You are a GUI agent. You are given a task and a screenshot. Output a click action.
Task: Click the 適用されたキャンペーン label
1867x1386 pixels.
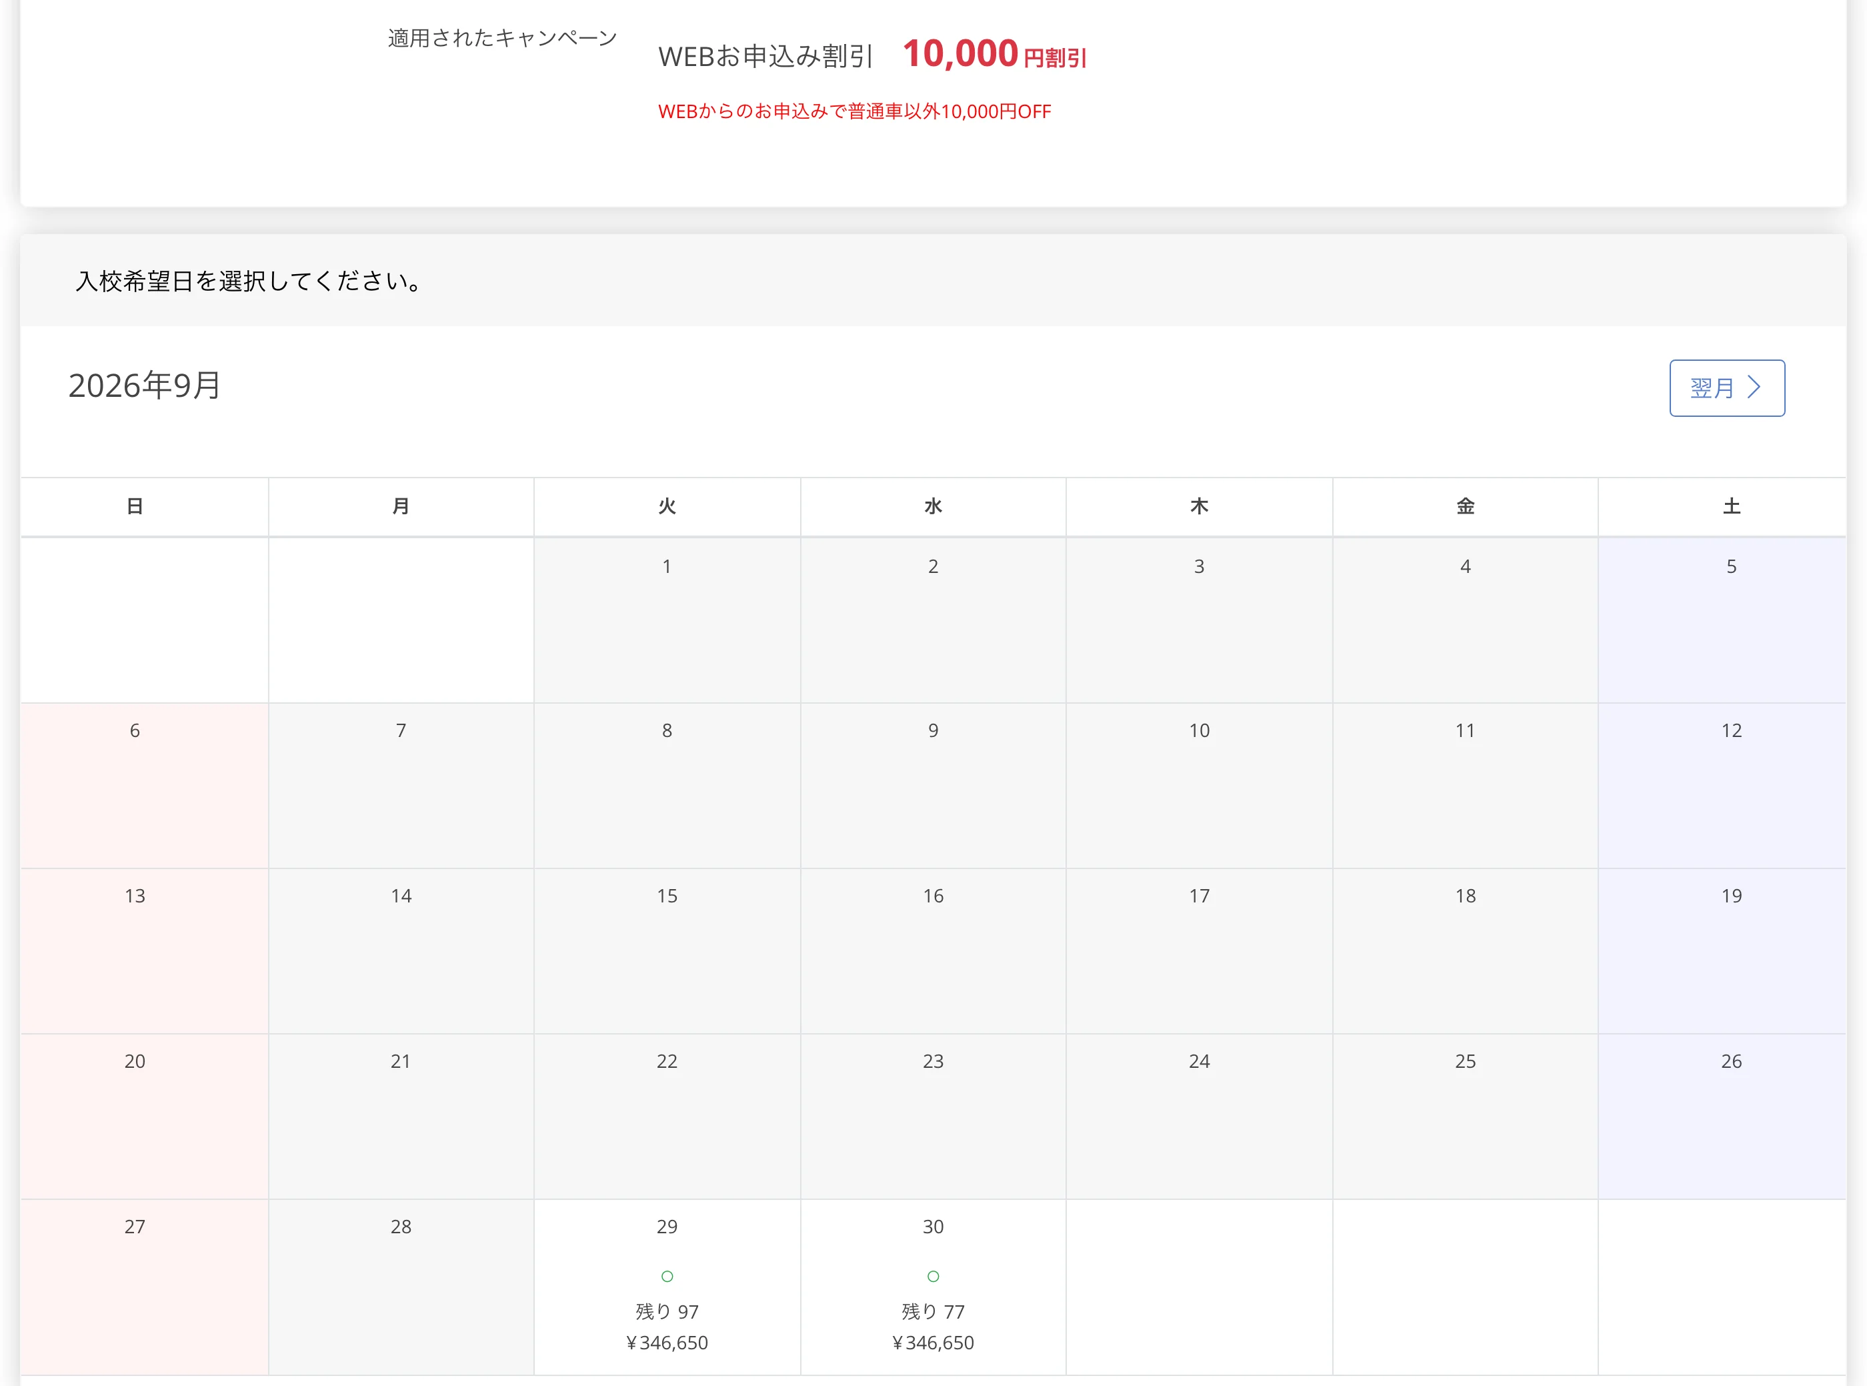[502, 38]
